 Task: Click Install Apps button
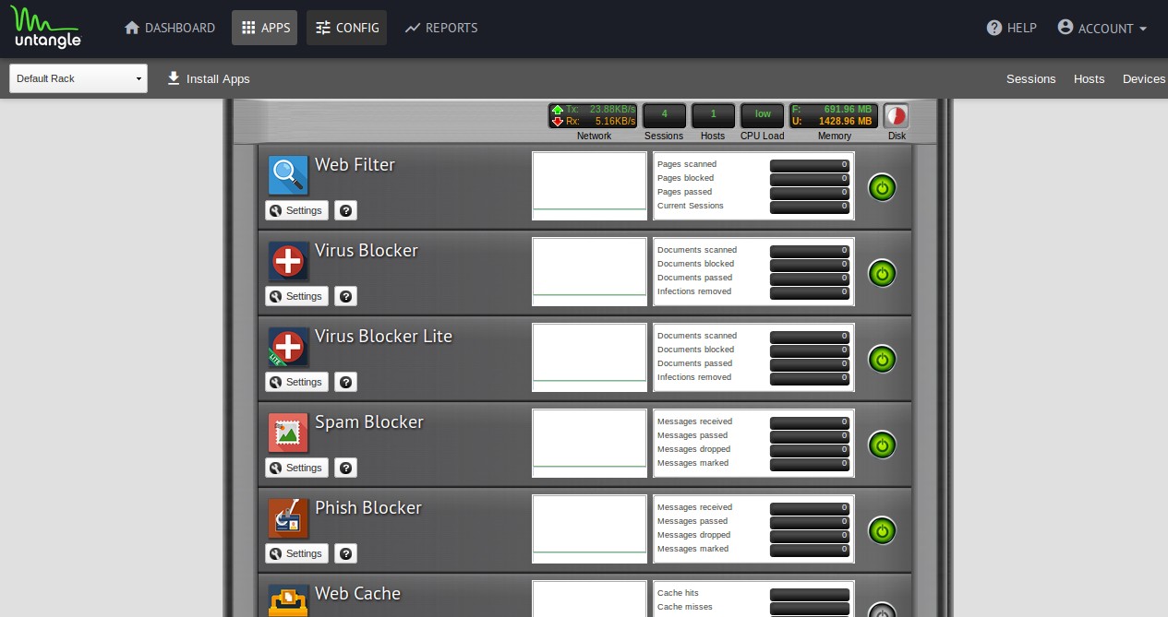coord(209,78)
